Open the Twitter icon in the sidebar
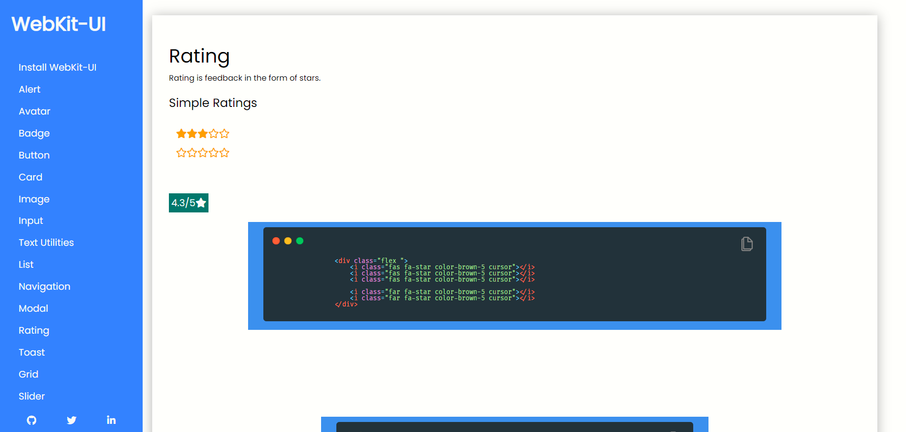Image resolution: width=906 pixels, height=432 pixels. [x=71, y=420]
